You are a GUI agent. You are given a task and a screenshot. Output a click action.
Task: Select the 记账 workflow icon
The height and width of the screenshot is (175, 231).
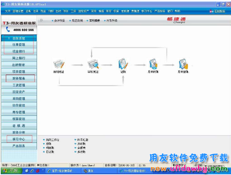coord(123,65)
